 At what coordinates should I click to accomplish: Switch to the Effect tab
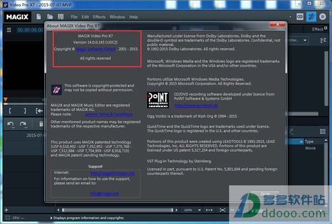click(318, 29)
